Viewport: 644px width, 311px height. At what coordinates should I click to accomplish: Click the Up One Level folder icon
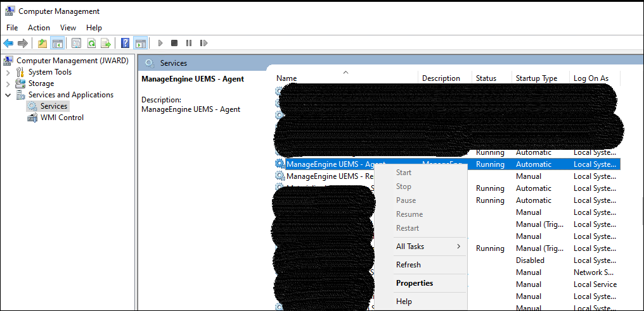coord(42,43)
